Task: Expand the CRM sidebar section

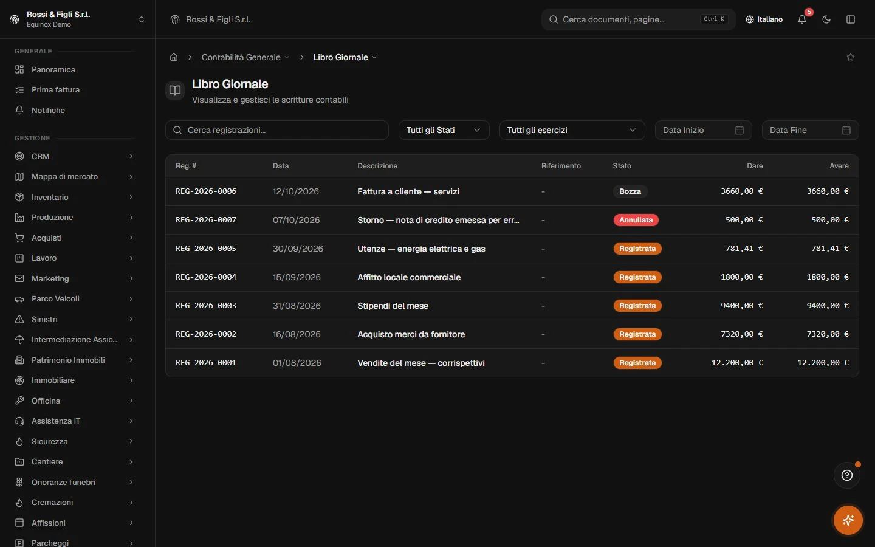Action: (75, 156)
